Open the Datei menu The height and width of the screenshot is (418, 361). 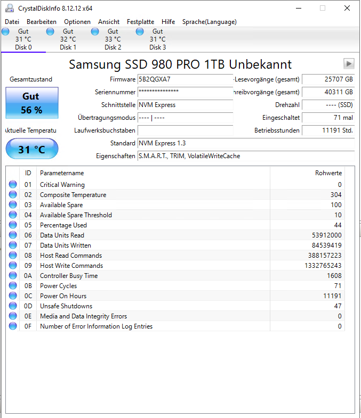(12, 22)
